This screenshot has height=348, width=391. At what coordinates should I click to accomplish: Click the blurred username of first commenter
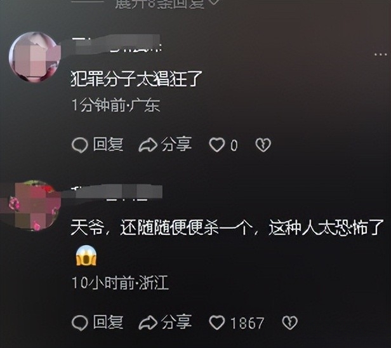[x=117, y=44]
